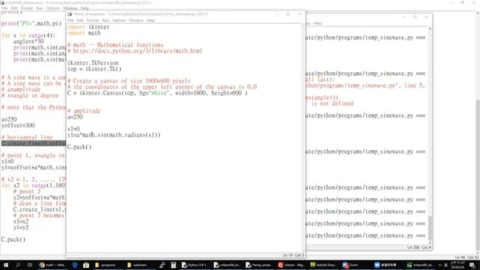Screen dimensions: 480x270
Task: Open File menu in temp_sinewave window
Action: point(70,20)
